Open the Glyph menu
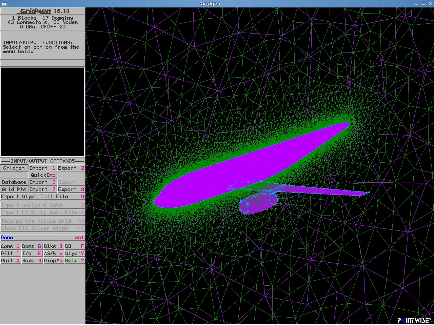This screenshot has height=325, width=434. click(x=75, y=253)
